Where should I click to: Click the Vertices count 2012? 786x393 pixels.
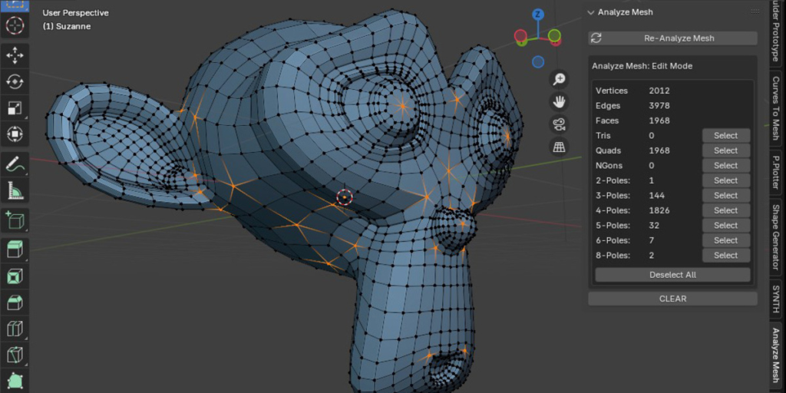pos(659,91)
